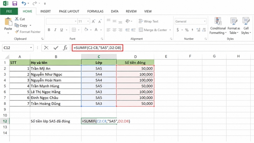
Task: Click the Font Color letter A
Action: click(96, 30)
